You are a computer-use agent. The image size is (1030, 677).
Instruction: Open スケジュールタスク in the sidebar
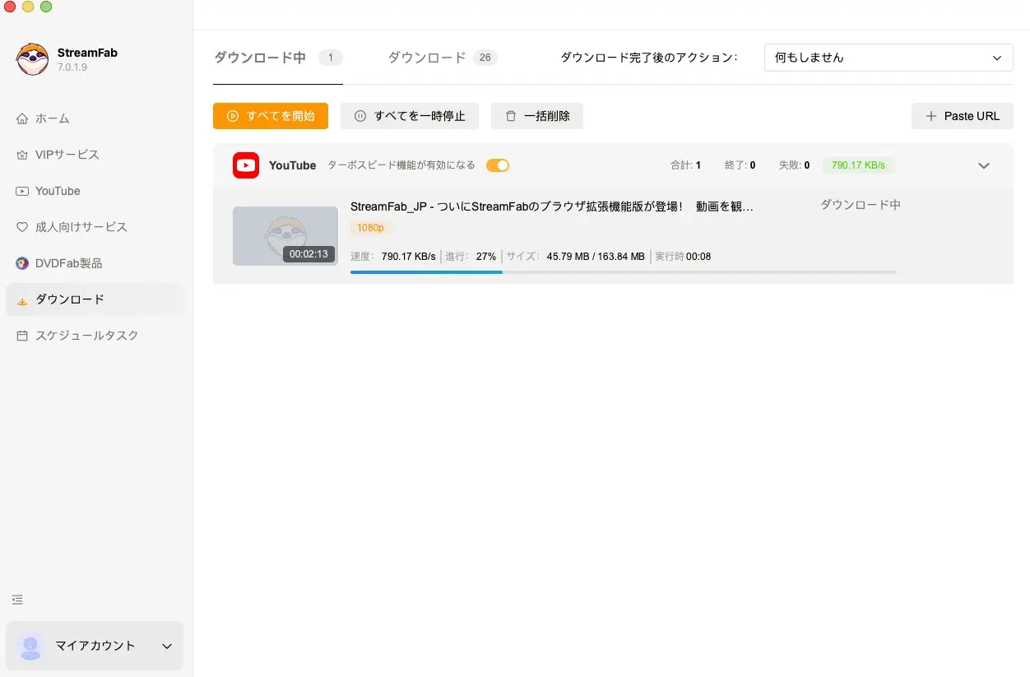95,336
